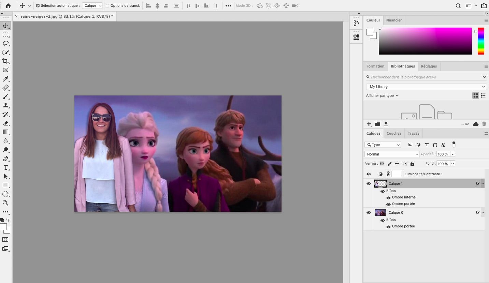Click the hue spectrum slider strip
Screen dimensions: 489x283
click(481, 41)
